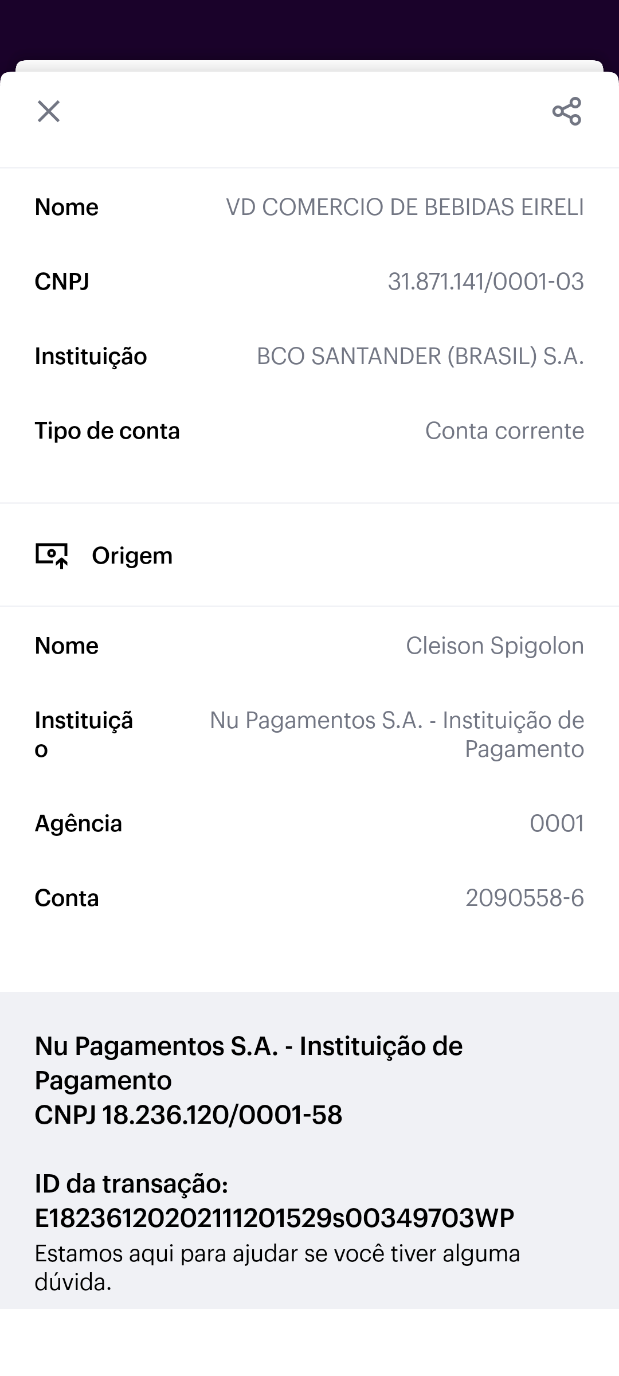Tap account number 2090558-6
Viewport: 619px width, 1376px height.
click(x=524, y=898)
